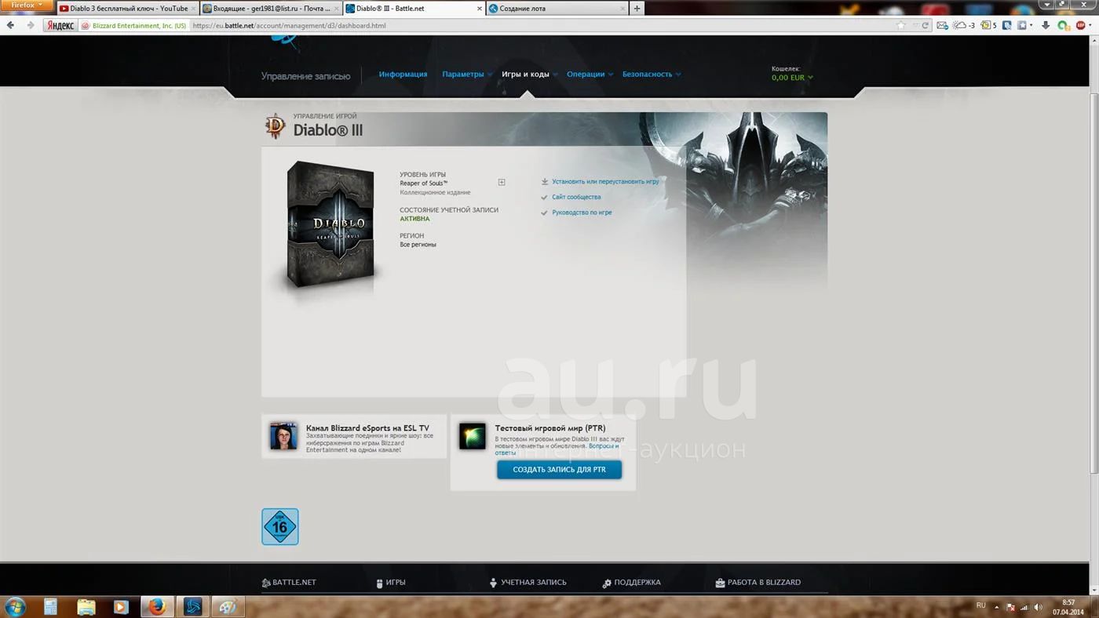Click СОЗДАТЬ ЗАПИСЬ ДЛЯ PTR button

(559, 470)
